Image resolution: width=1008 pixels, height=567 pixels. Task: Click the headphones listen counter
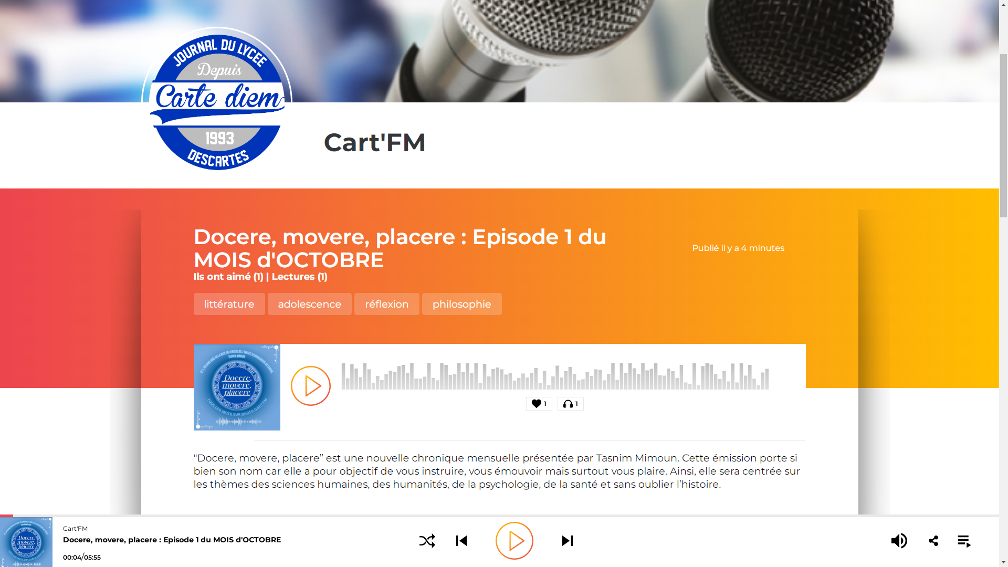click(x=570, y=403)
